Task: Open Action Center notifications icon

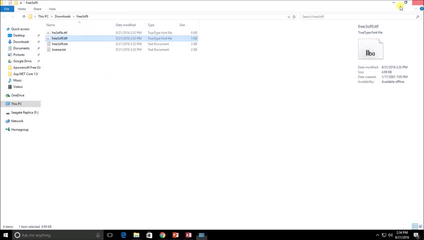Action: click(x=416, y=235)
